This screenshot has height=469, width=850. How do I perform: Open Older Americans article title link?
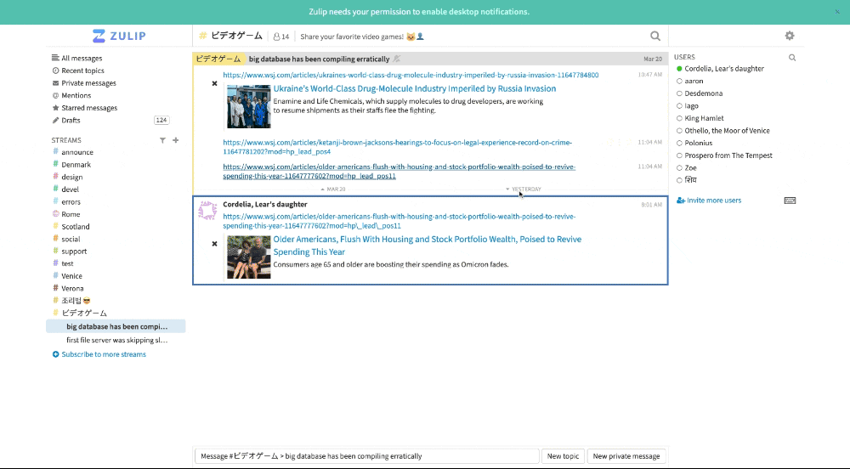pyautogui.click(x=428, y=246)
